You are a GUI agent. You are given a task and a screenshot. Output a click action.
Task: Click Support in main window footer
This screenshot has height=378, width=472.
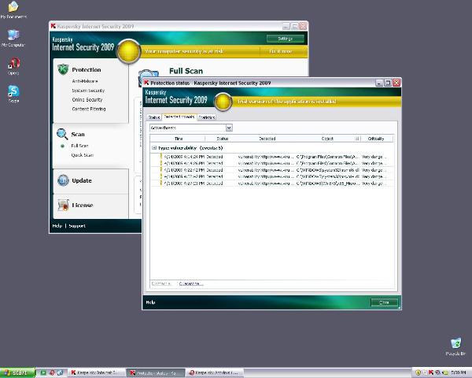(x=77, y=226)
